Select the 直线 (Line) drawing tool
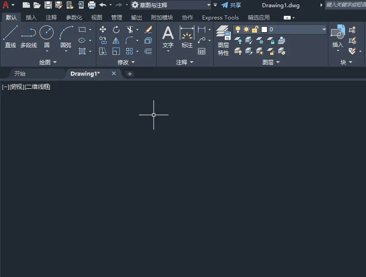Screen dimensions: 366x277 pos(10,36)
